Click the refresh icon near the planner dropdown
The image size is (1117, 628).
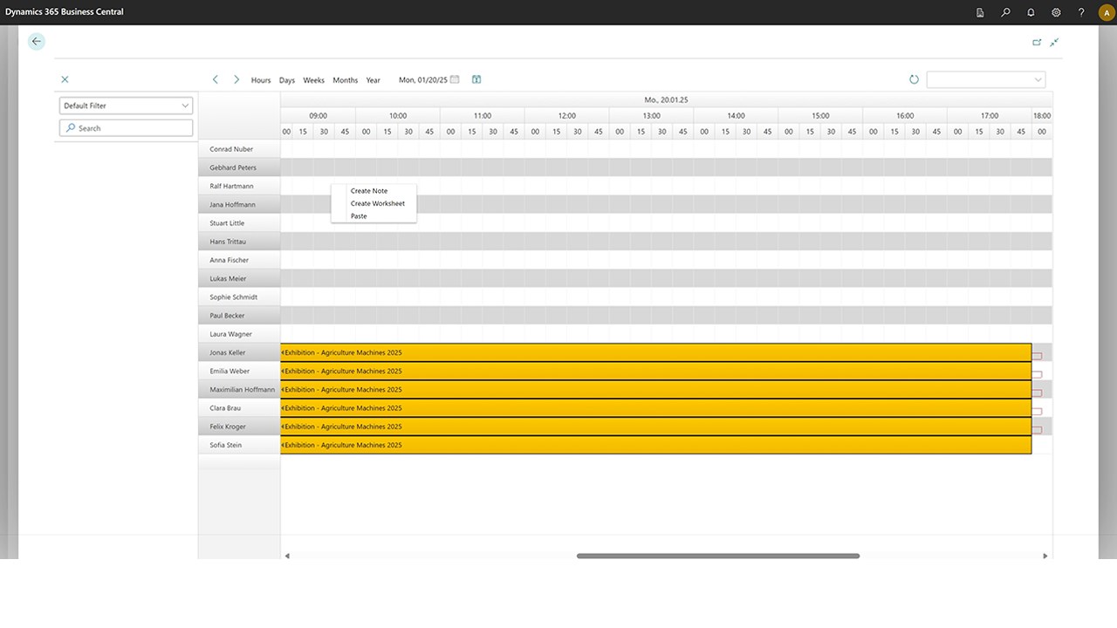click(x=914, y=79)
